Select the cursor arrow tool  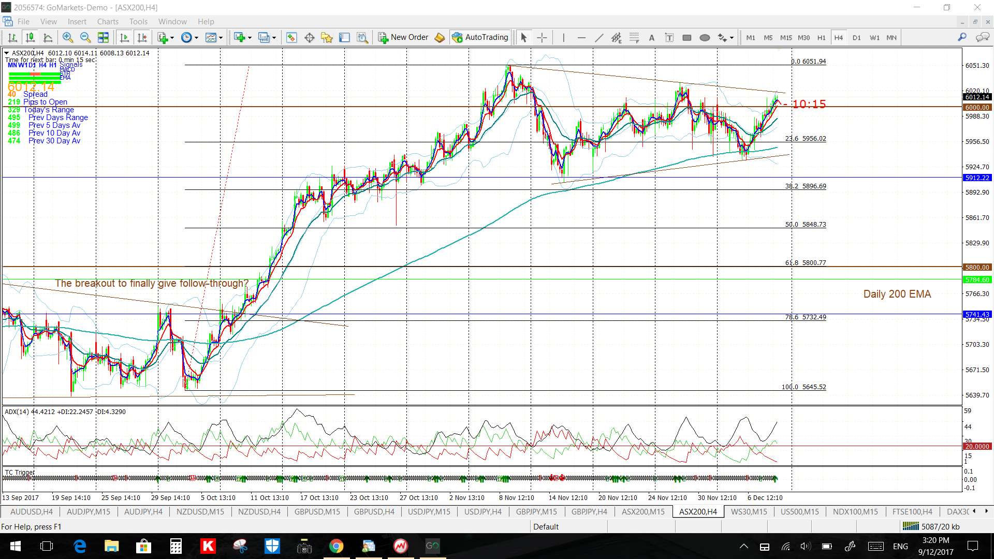point(523,37)
